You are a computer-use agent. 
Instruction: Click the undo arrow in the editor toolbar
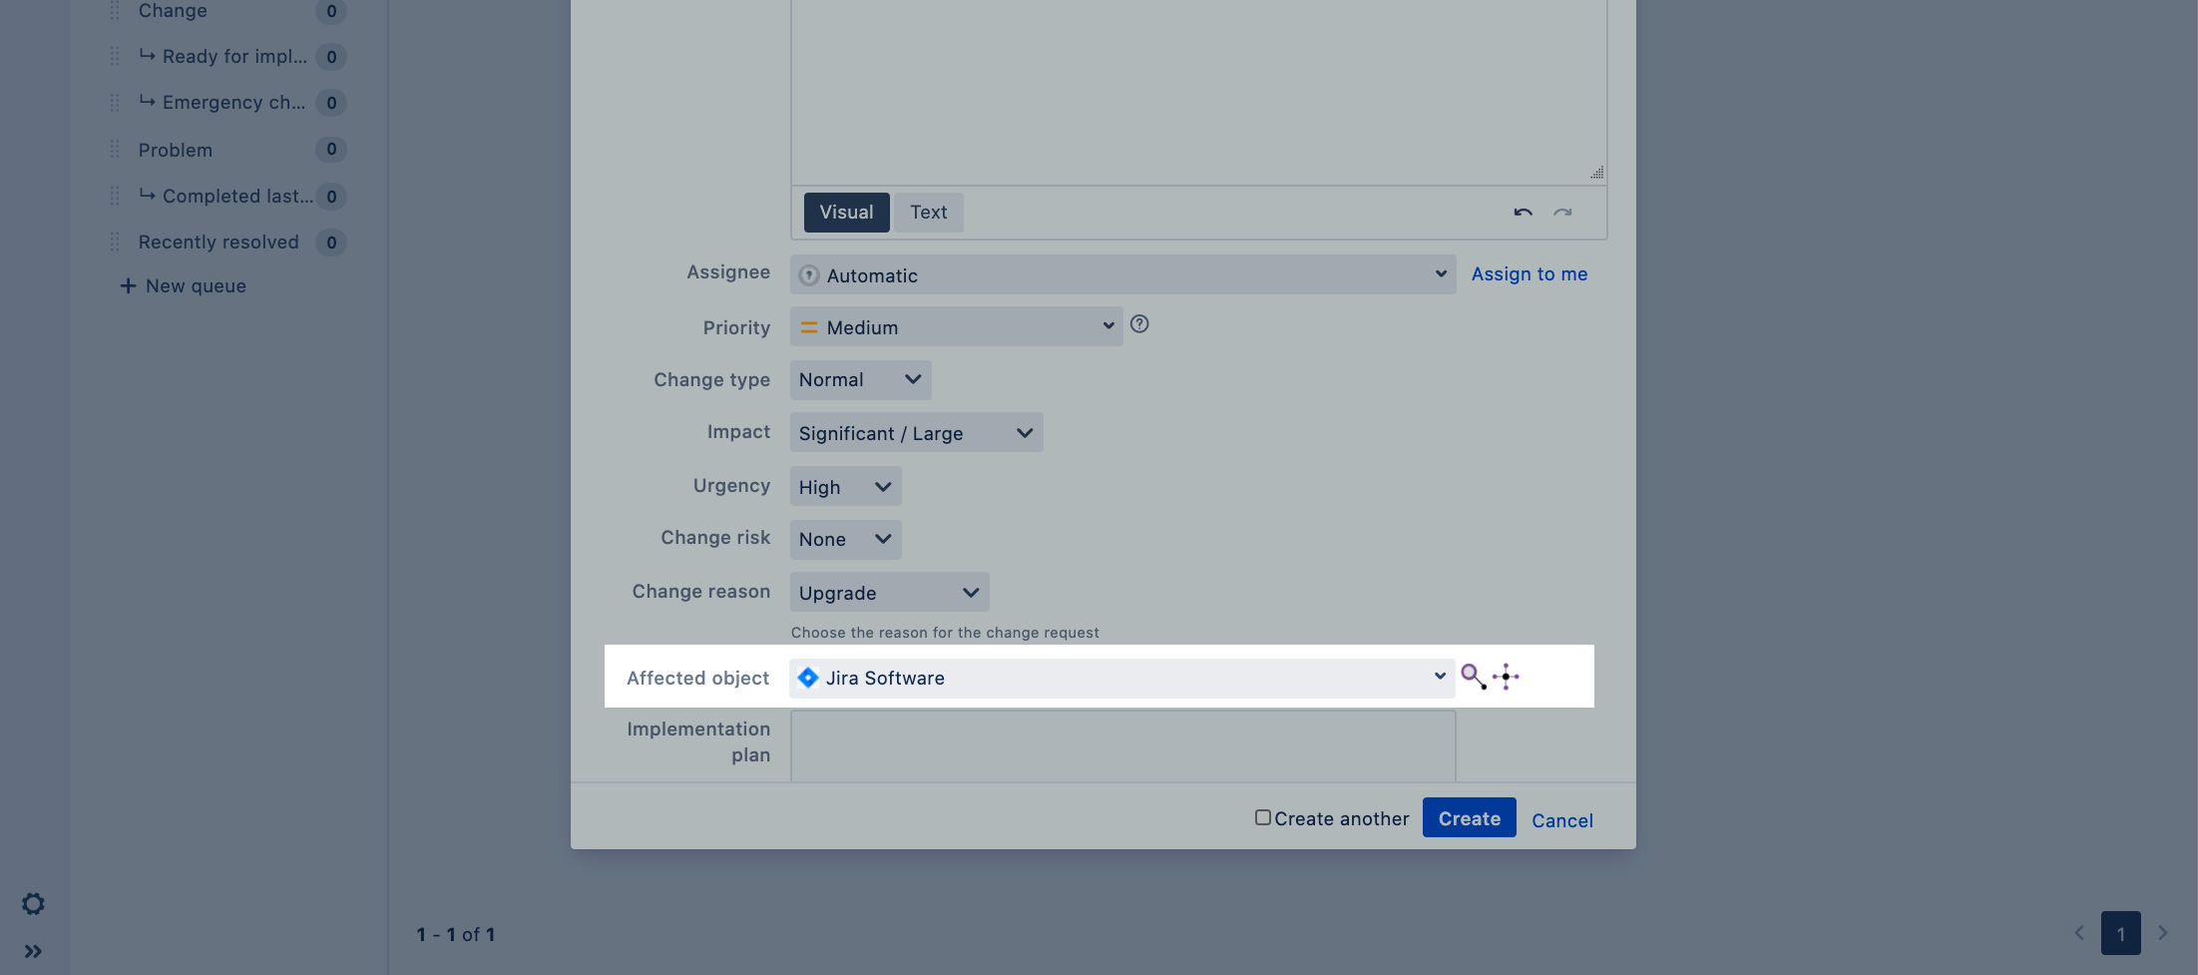(x=1523, y=213)
